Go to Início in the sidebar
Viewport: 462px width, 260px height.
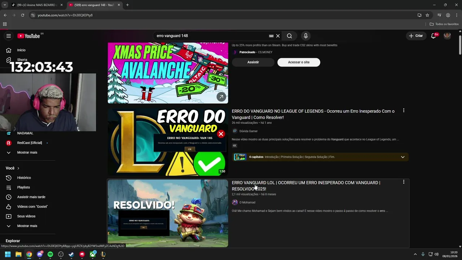click(x=21, y=50)
